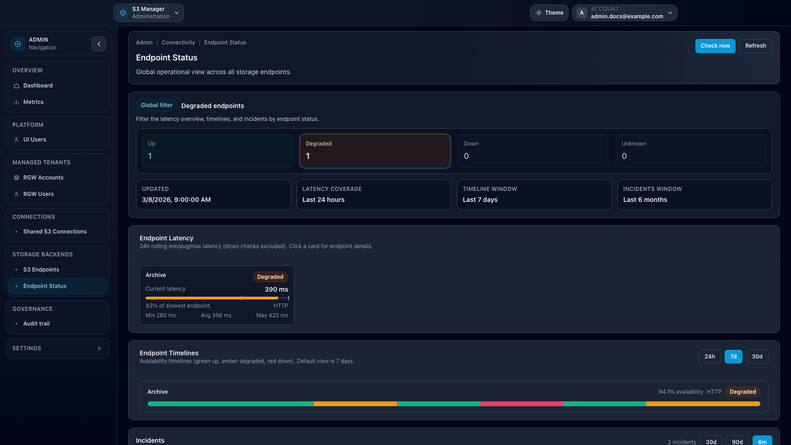Toggle off the Degraded endpoints filter
The image size is (791, 445).
[x=374, y=151]
